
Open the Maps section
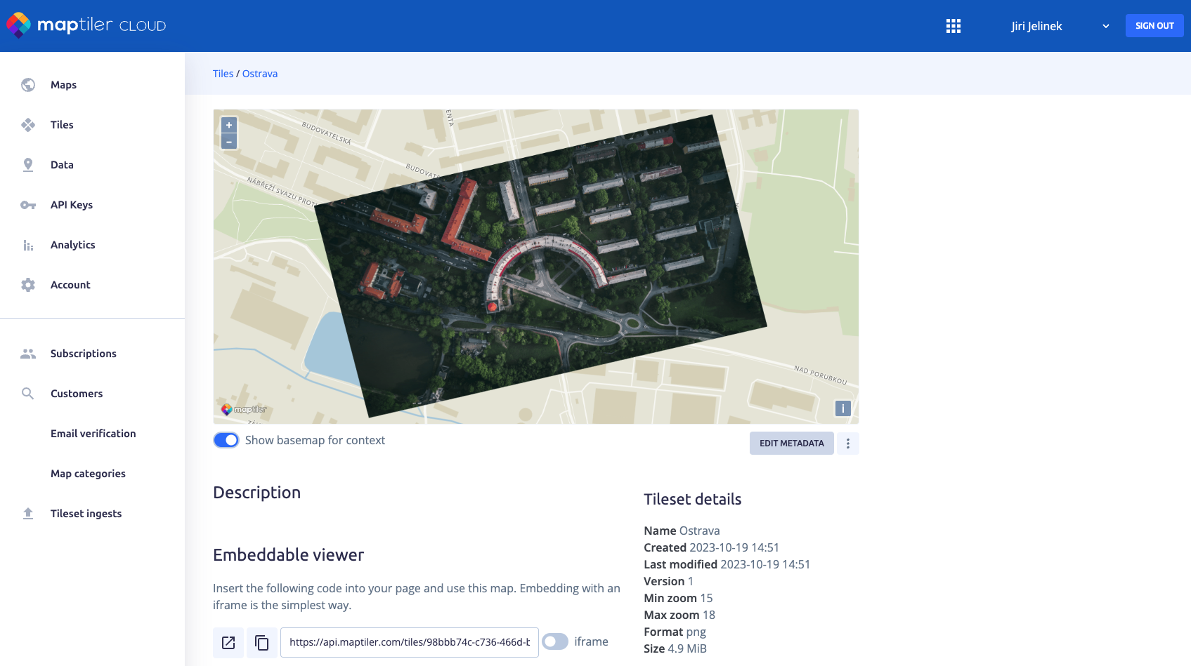click(x=63, y=85)
